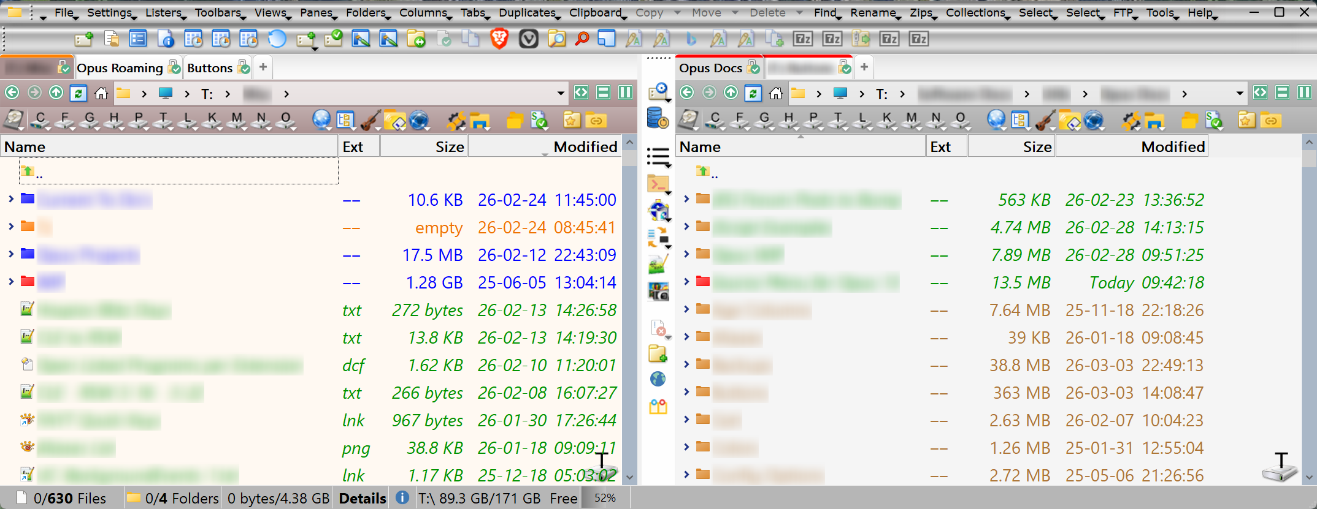Click the 52% disk usage bar

605,498
